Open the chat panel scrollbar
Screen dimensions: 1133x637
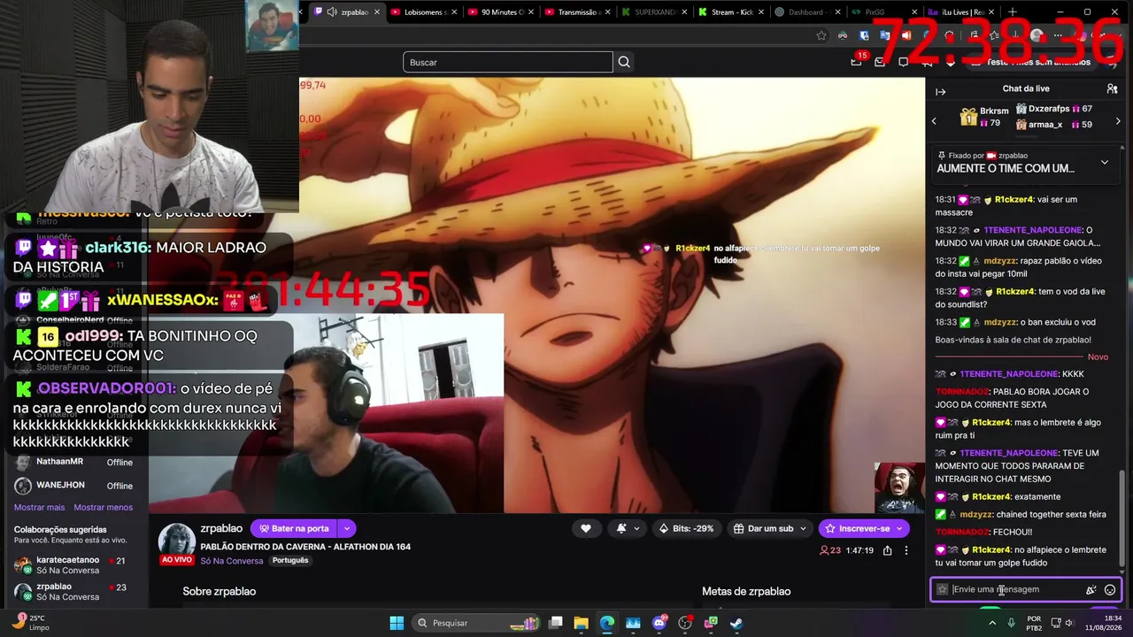click(x=1123, y=518)
